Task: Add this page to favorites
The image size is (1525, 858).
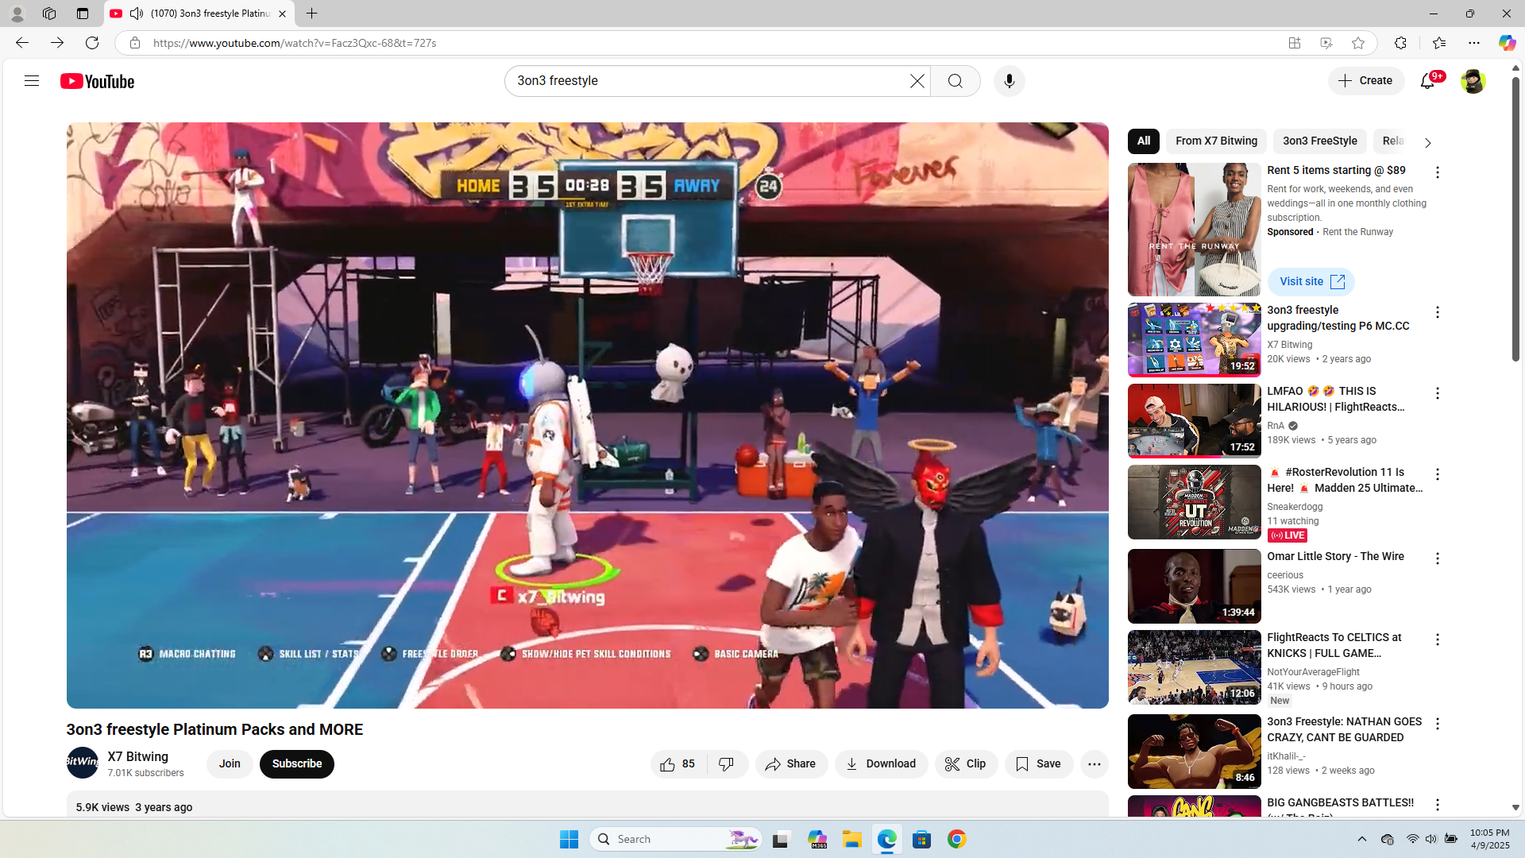Action: coord(1358,43)
